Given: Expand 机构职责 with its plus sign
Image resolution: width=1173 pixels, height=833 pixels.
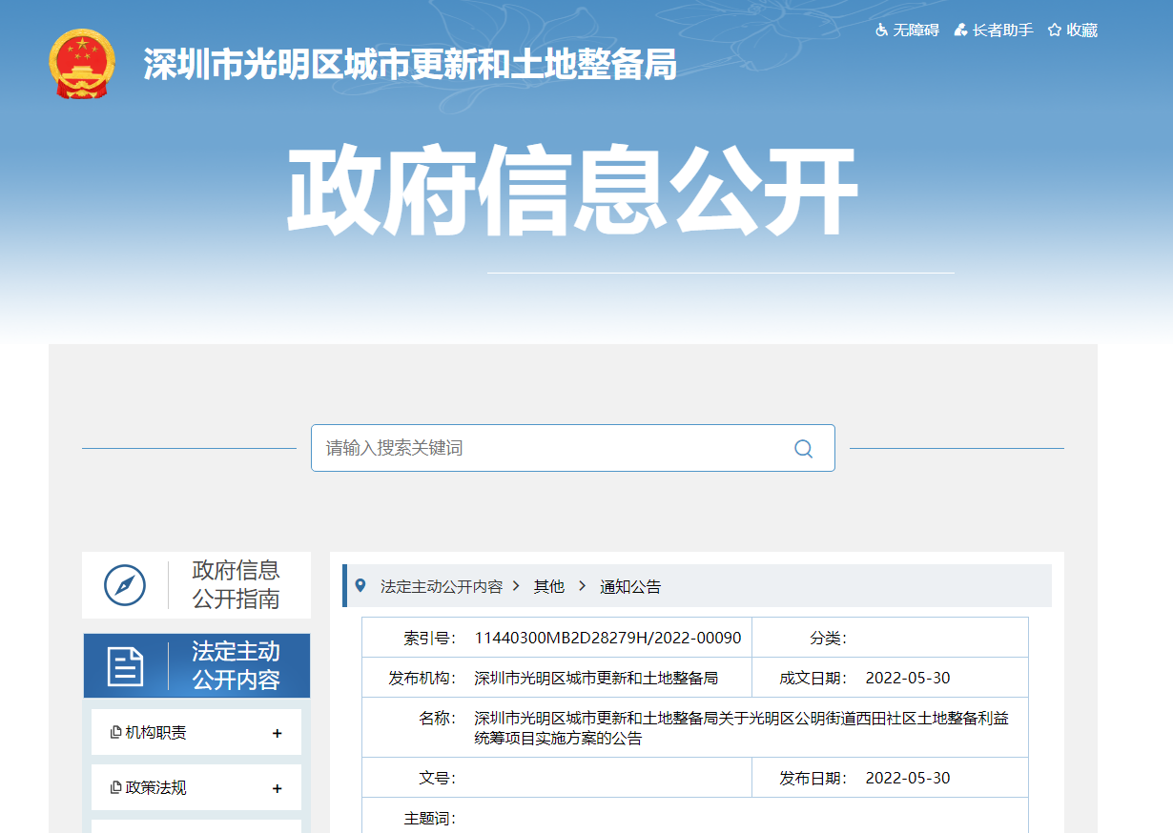Looking at the screenshot, I should pos(278,733).
